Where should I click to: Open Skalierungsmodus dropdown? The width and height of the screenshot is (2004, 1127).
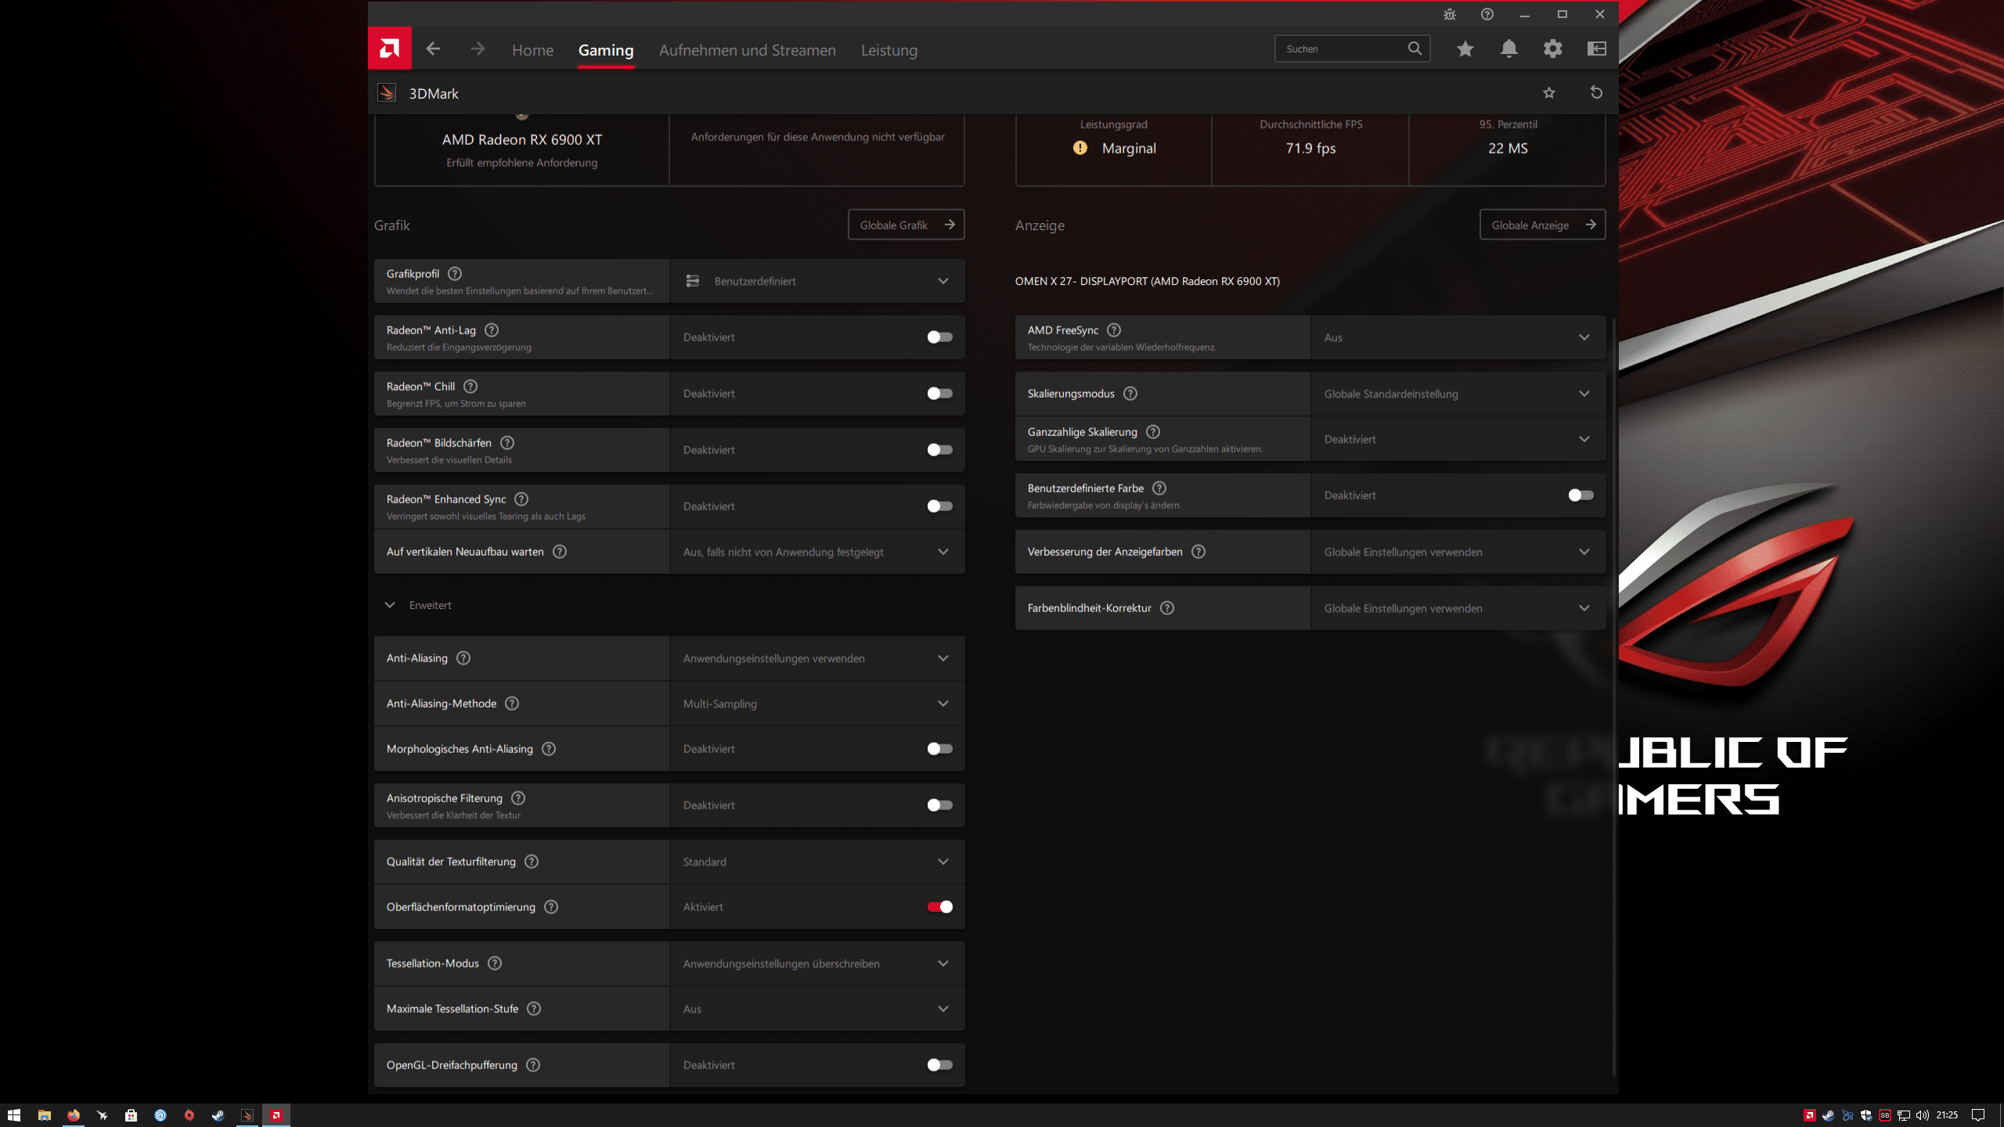click(1458, 394)
